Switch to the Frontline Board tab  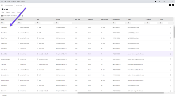point(9,5)
